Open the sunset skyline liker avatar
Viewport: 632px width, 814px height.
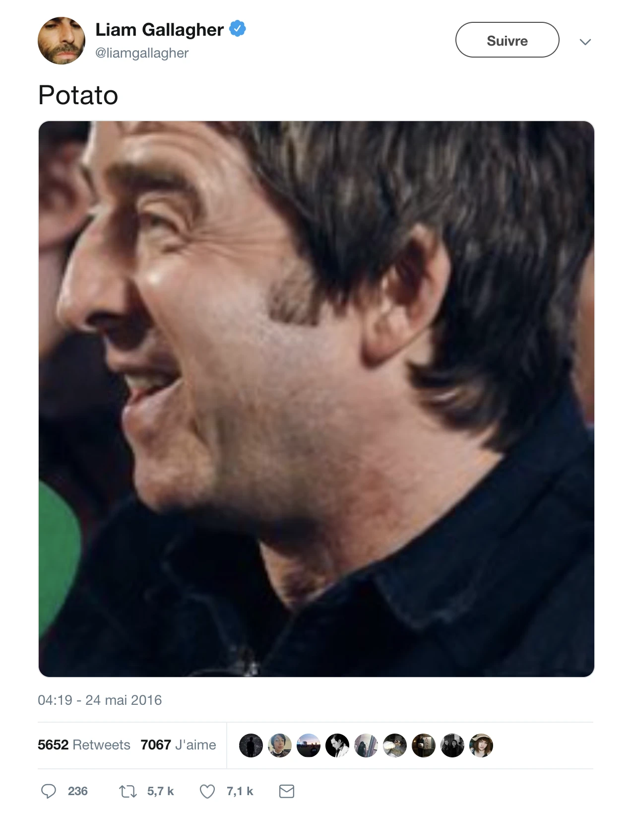[309, 746]
